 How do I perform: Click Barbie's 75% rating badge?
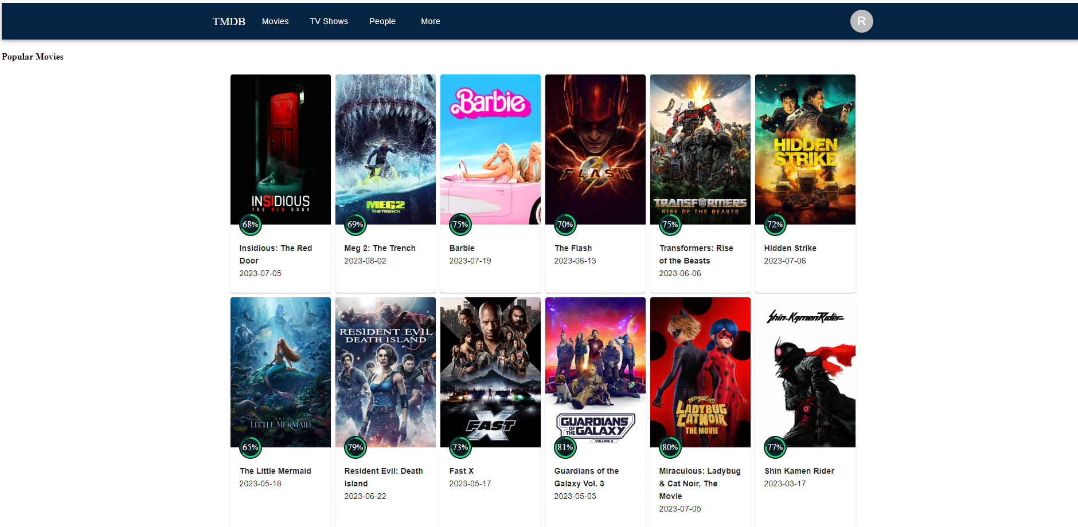(x=460, y=225)
